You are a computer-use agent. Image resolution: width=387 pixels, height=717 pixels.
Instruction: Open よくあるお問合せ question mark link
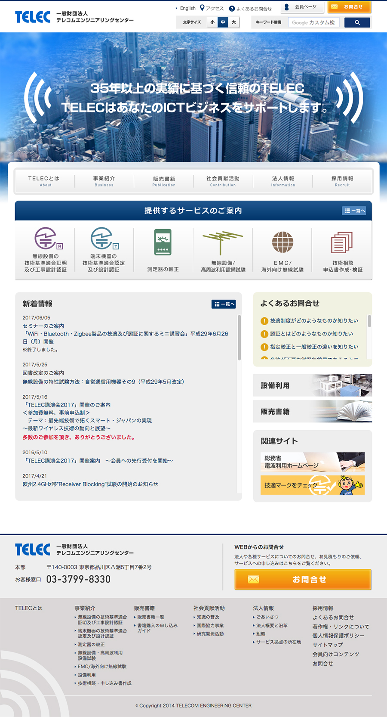point(250,9)
